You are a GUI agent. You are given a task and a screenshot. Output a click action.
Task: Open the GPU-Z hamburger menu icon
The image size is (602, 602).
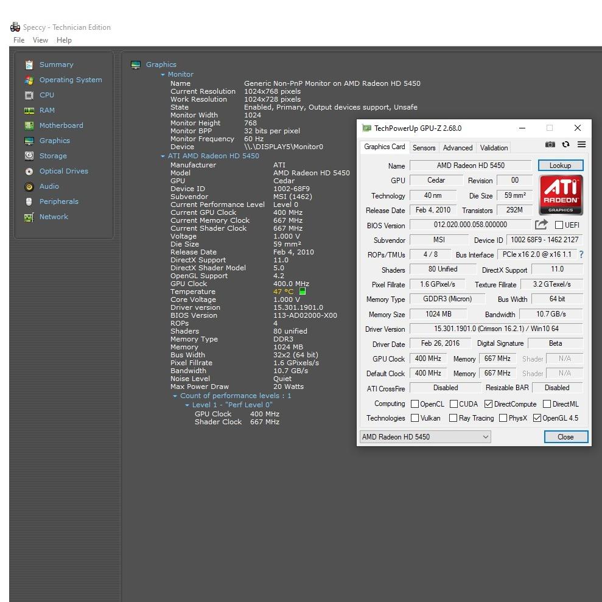[581, 145]
